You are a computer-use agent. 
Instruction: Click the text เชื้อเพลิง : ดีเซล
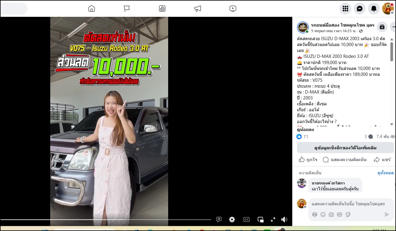pos(312,104)
